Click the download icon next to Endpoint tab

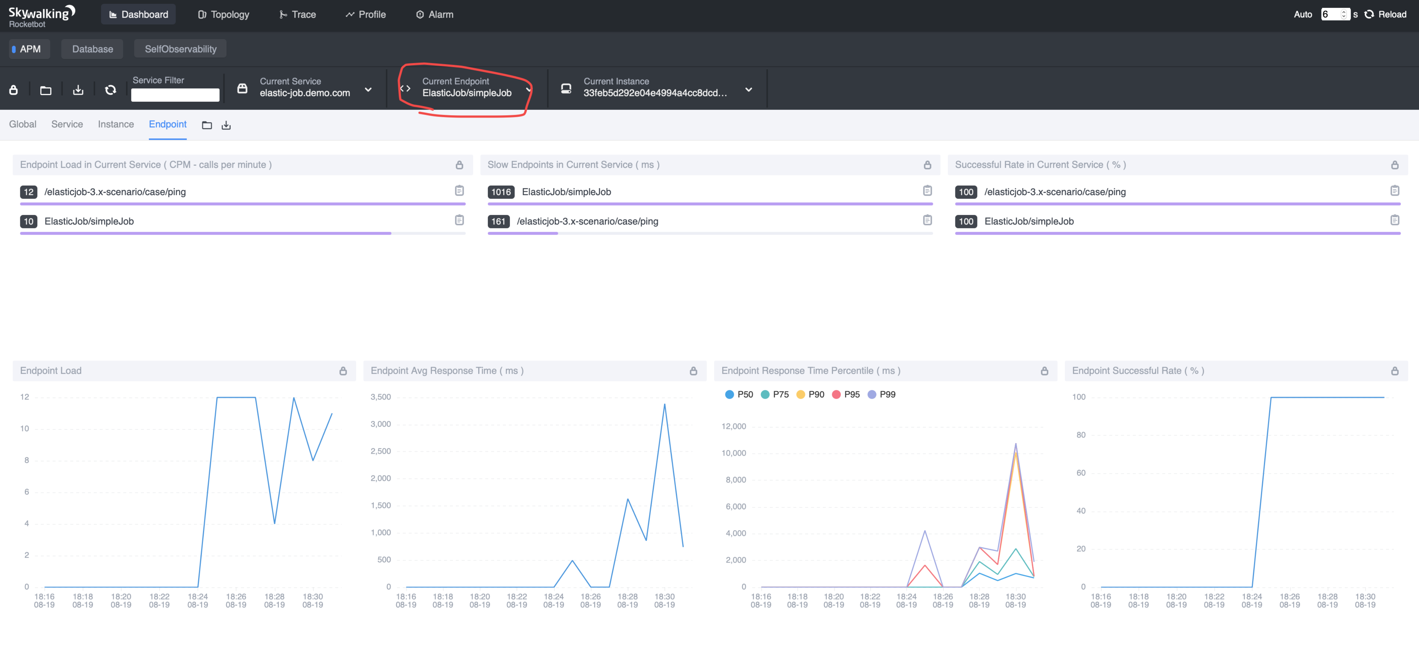point(226,125)
